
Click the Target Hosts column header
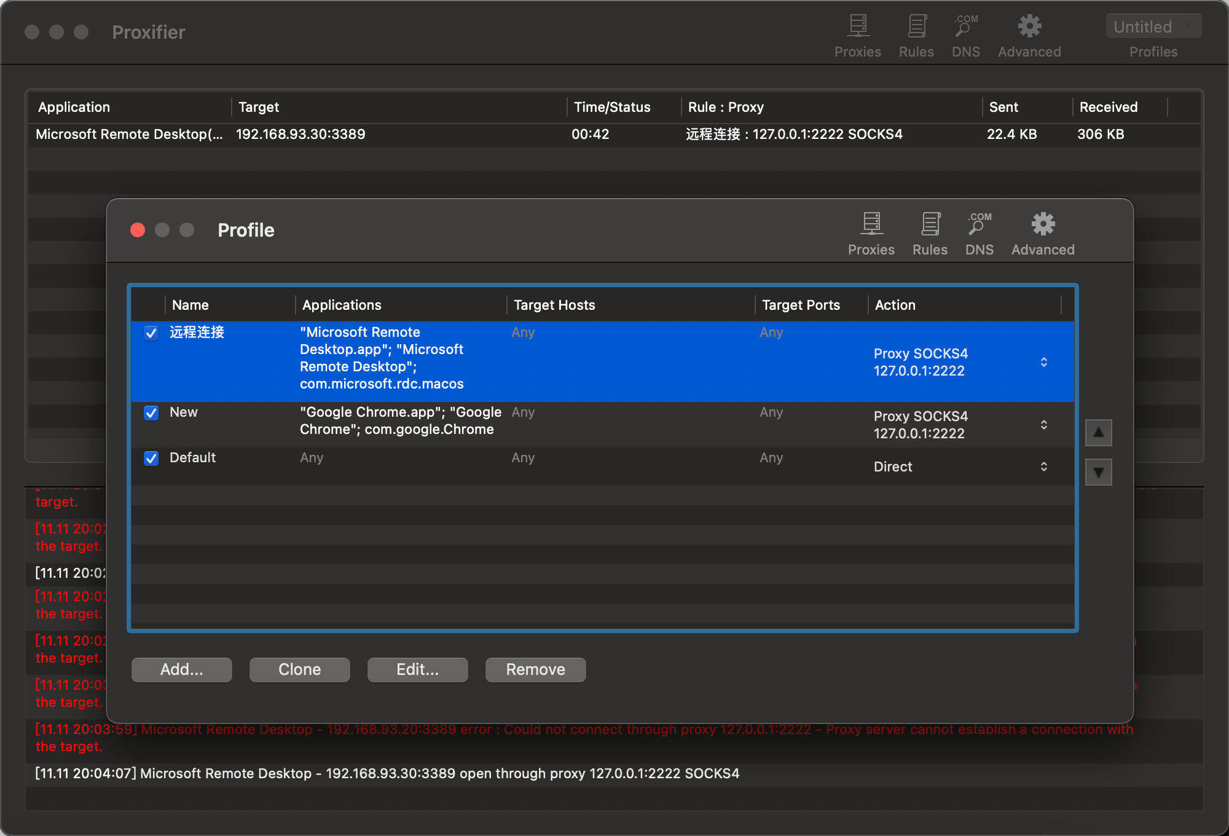tap(630, 305)
